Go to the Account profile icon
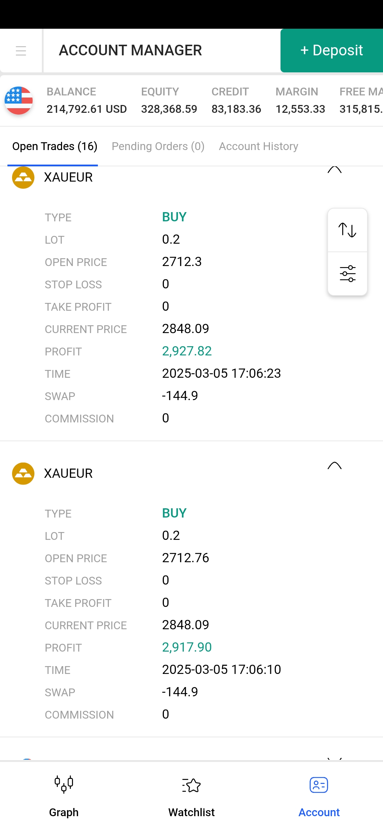 pos(319,785)
